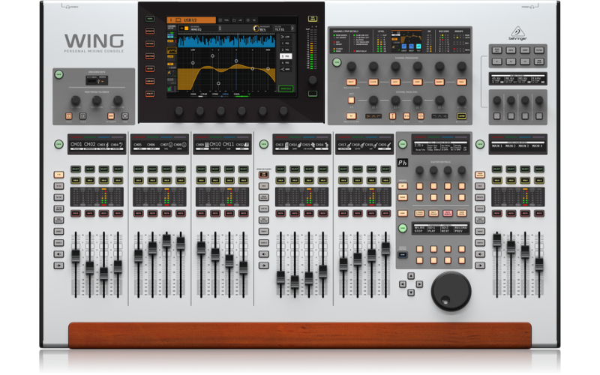Viewport: 600px width, 375px height.
Task: Click the CH01 scribble strip label
Action: coord(76,145)
